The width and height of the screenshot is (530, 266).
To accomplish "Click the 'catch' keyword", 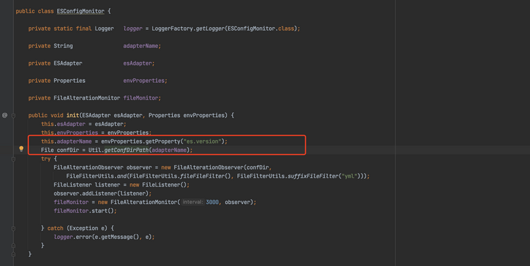I will point(55,228).
